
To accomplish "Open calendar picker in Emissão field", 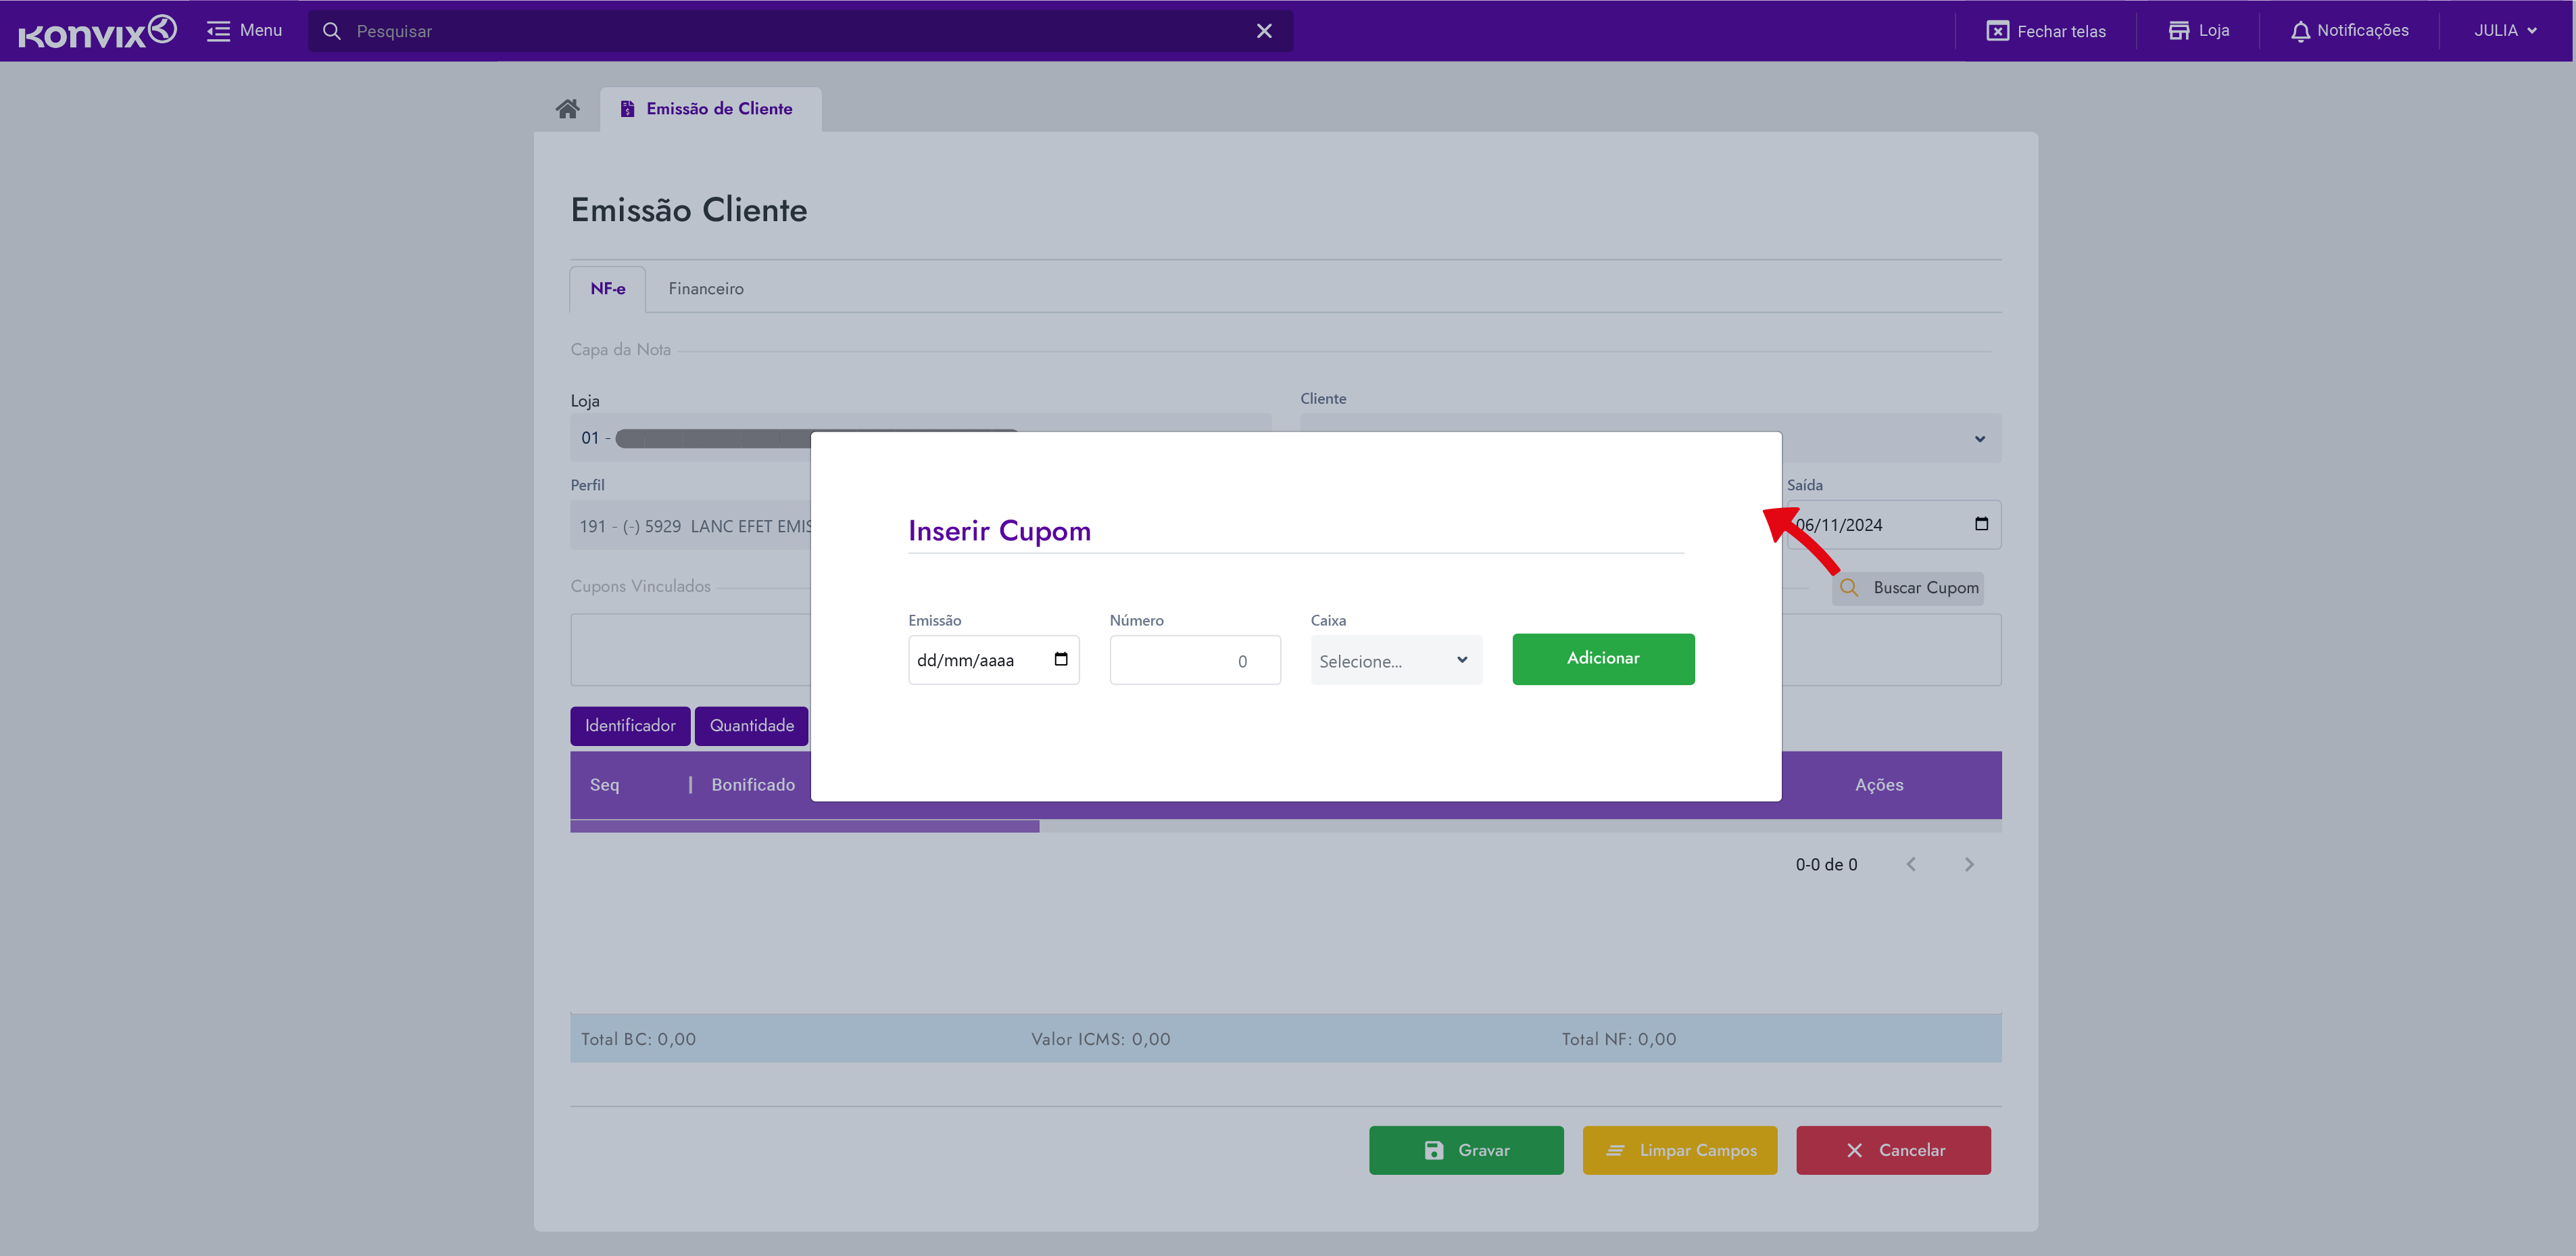I will [1061, 659].
